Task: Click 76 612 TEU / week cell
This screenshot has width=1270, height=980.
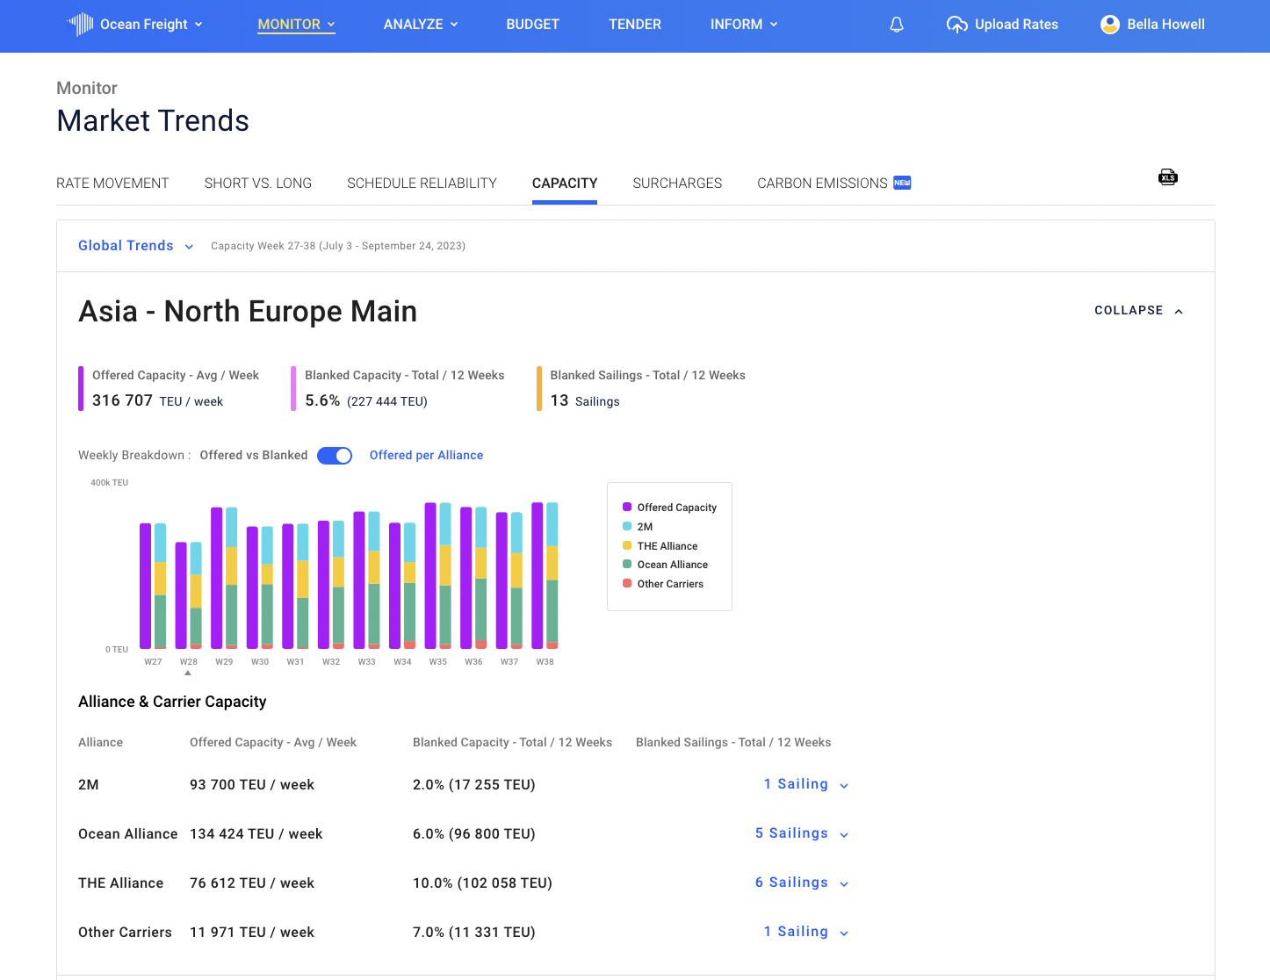Action: point(252,883)
